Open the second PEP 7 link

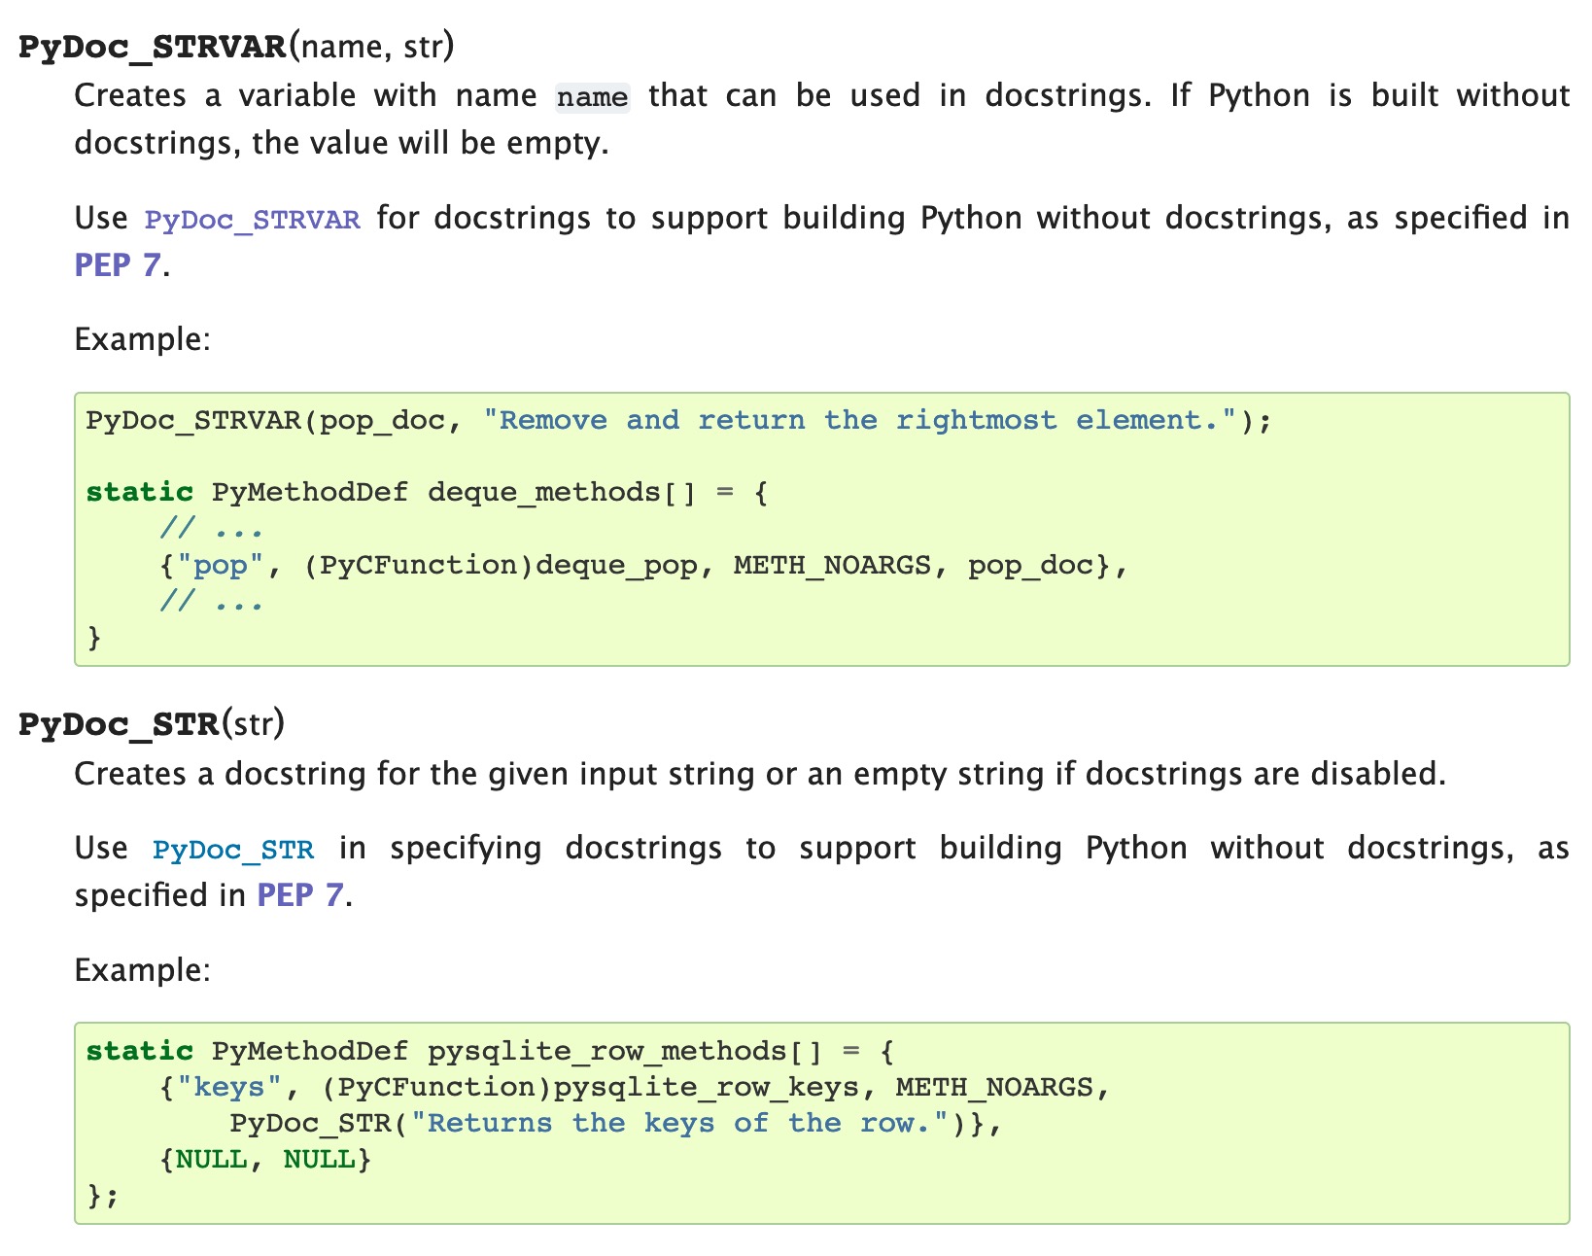(300, 895)
